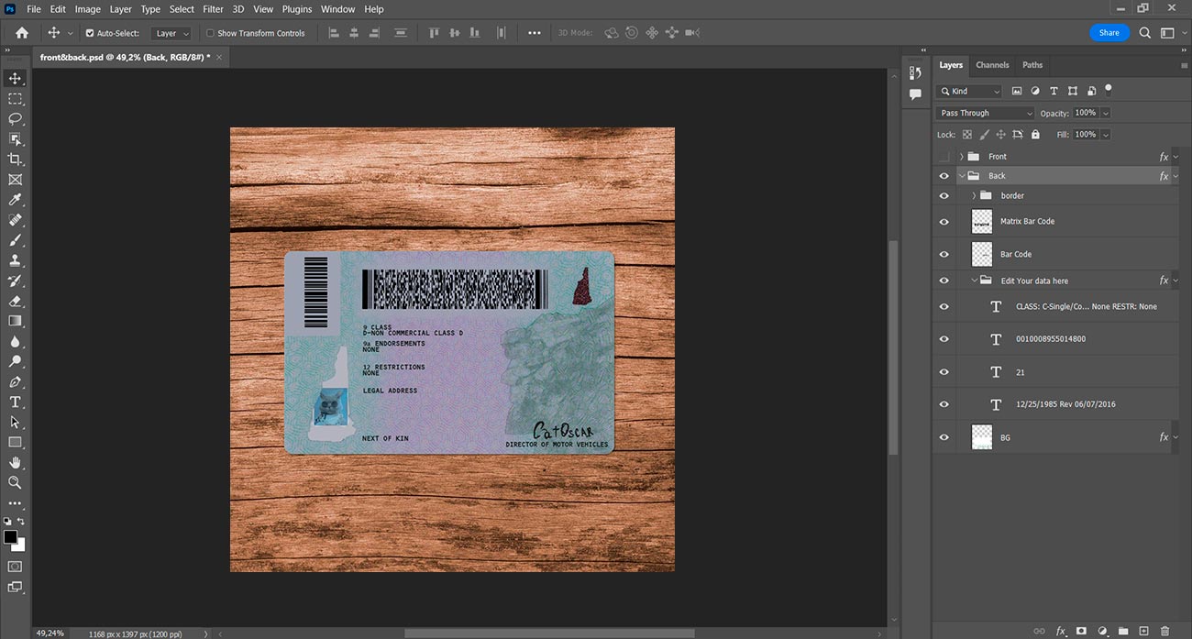Open the Pass Through blend mode dropdown

[x=985, y=113]
